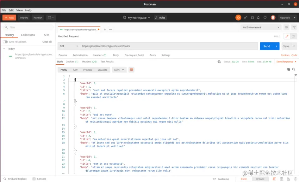This screenshot has height=182, width=299.
Task: Open the comments icon beside pencil
Action: (x=293, y=36)
